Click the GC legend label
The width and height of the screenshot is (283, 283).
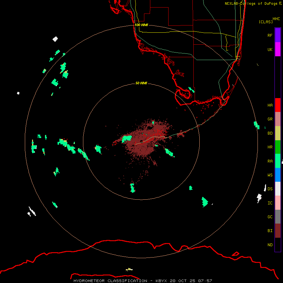tap(270, 217)
